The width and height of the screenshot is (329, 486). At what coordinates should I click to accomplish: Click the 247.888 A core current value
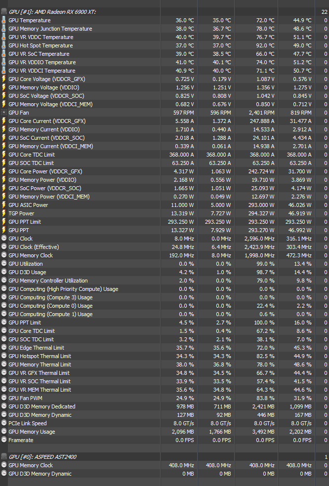(x=262, y=121)
